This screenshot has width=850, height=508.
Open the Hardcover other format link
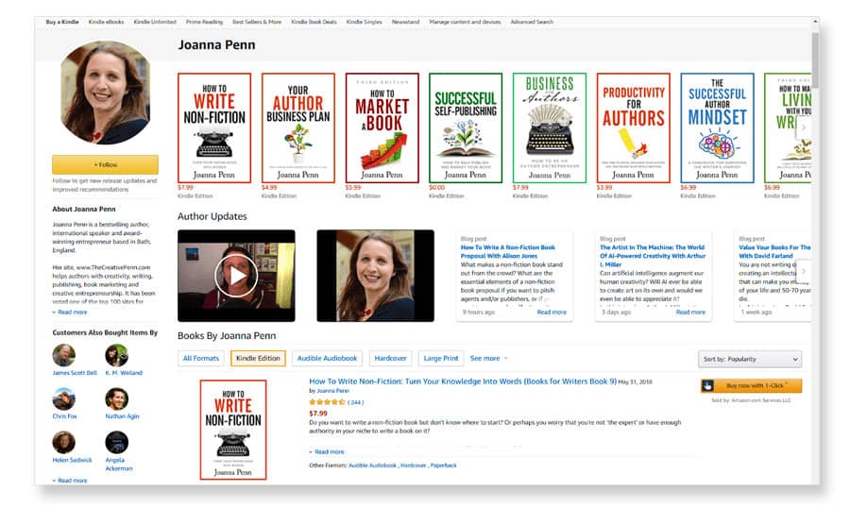click(413, 466)
